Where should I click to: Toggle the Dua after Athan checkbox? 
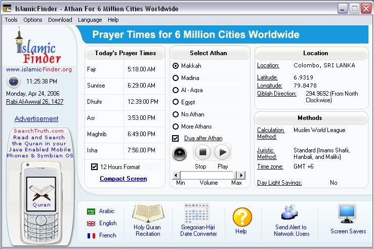(175, 138)
